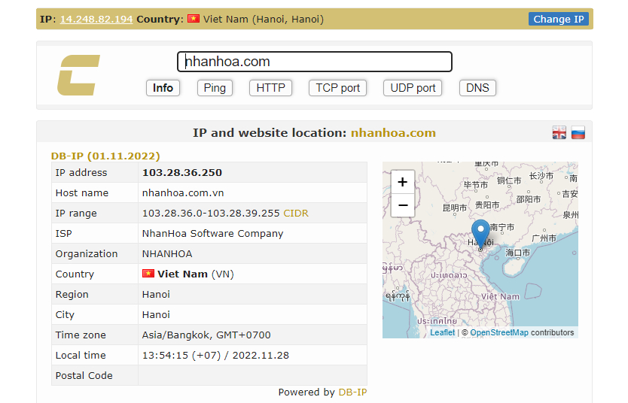Select Organization value NHANHOA
Viewport: 628px width, 403px height.
tap(167, 254)
